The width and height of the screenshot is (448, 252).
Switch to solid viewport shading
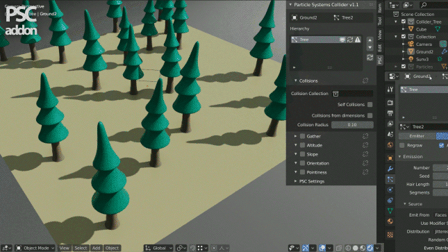click(356, 248)
